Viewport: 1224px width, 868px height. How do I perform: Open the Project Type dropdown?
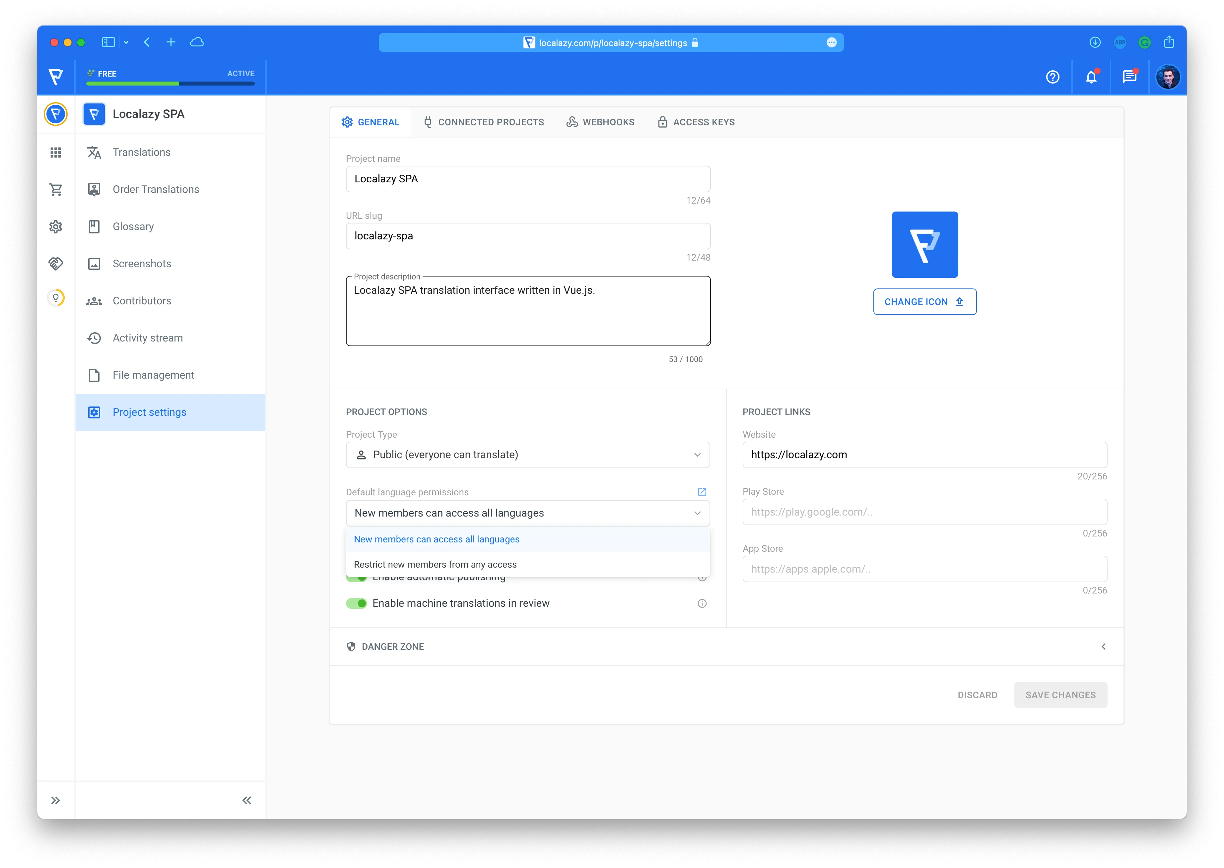click(528, 455)
